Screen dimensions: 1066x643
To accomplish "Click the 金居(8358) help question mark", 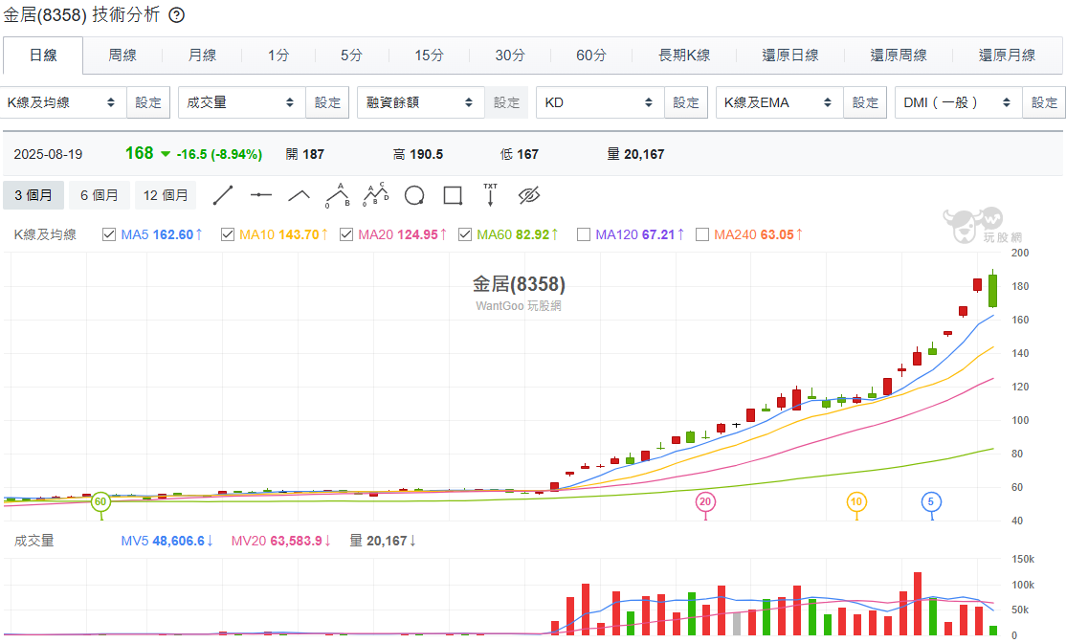I will click(x=178, y=15).
